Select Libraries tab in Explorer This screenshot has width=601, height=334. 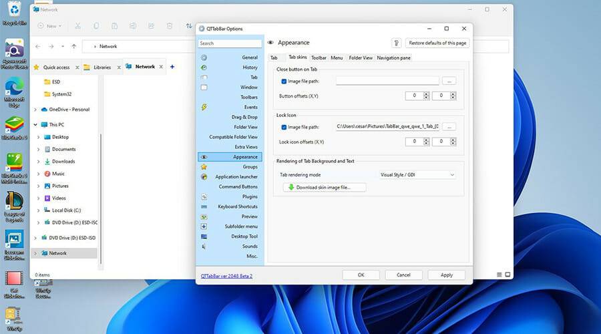(x=102, y=67)
